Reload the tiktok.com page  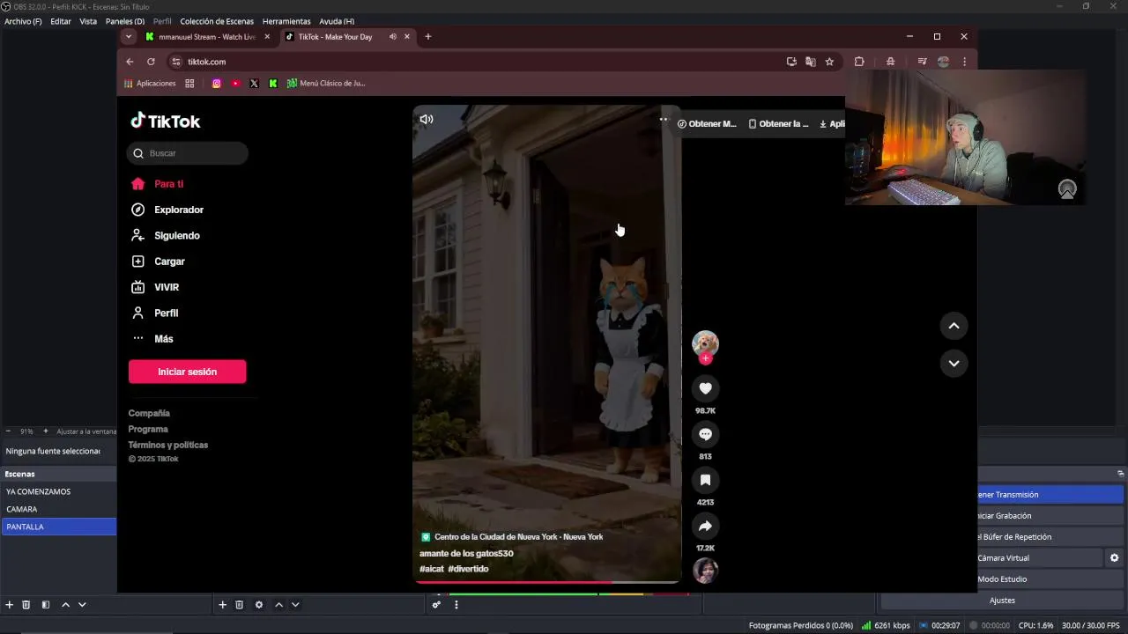tap(151, 62)
